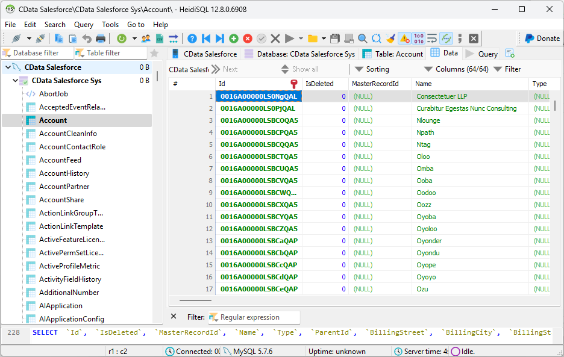Click the red Delete row icon
This screenshot has height=357, width=564.
coord(247,39)
